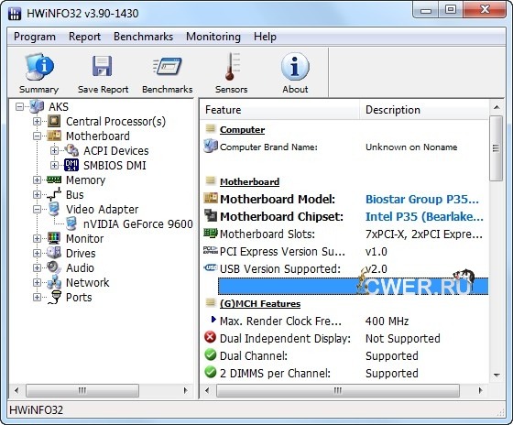Viewport: 513px width, 425px height.
Task: Click the ACPI Devices icon
Action: 71,150
